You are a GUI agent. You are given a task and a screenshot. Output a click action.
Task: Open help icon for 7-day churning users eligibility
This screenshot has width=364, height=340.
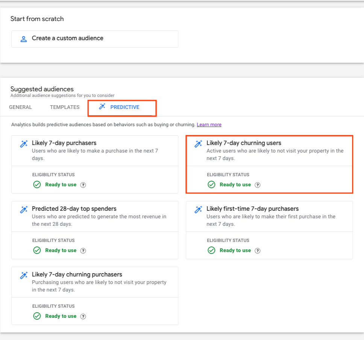(258, 185)
